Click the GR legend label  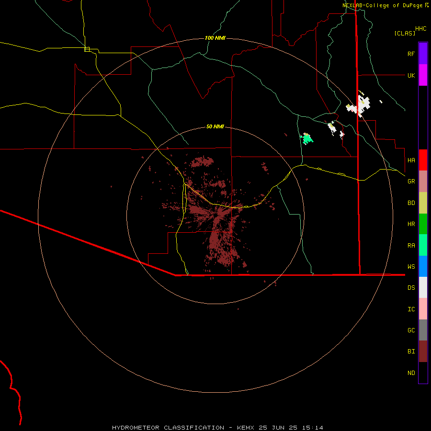(411, 181)
